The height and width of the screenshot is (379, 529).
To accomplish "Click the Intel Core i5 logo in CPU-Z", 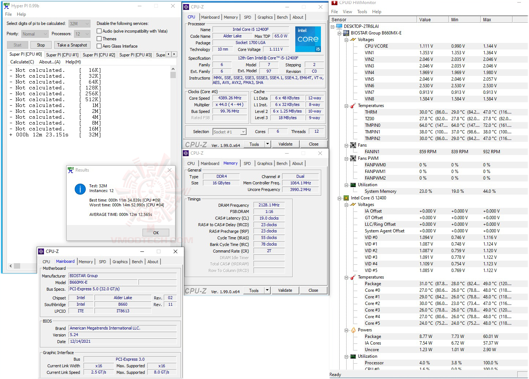I will (x=308, y=39).
